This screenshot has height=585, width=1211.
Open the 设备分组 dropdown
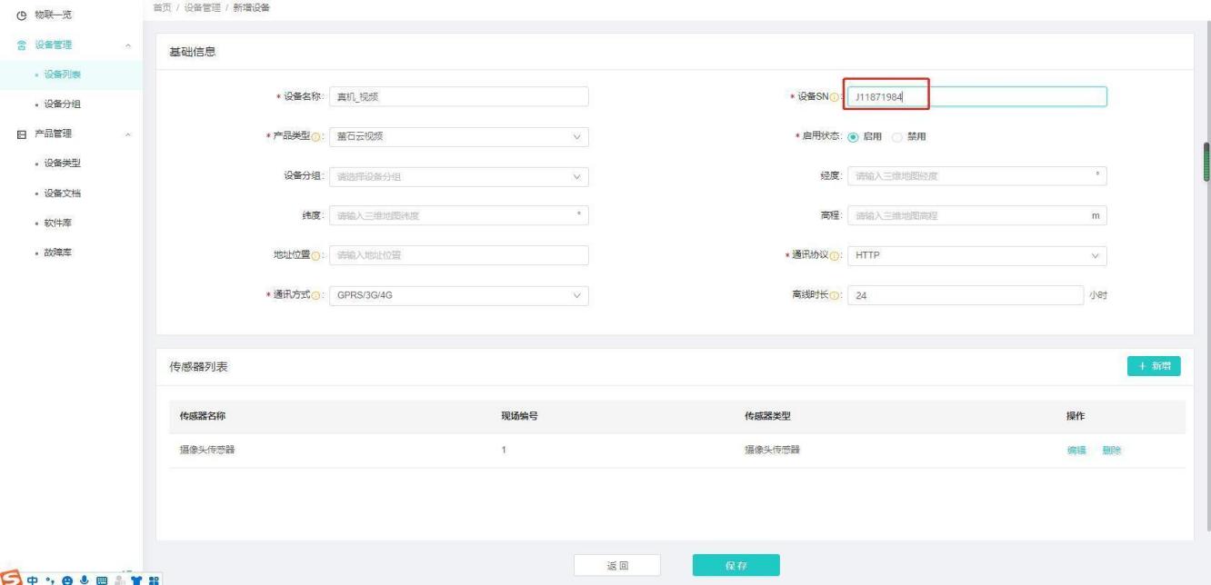point(457,177)
